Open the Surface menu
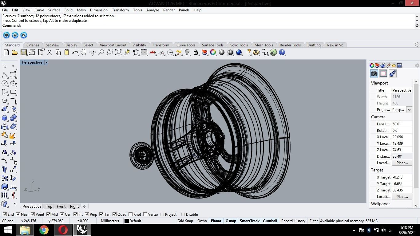Viewport: 420px width, 236px height. tap(54, 10)
